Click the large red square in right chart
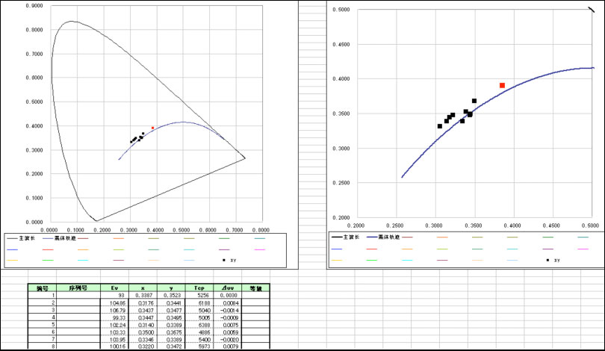Viewport: 605px width, 351px height. pos(502,86)
